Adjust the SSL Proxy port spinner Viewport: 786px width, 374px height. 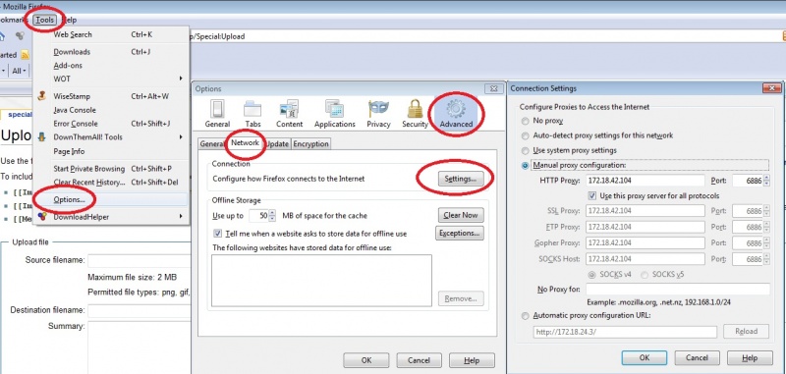point(766,211)
